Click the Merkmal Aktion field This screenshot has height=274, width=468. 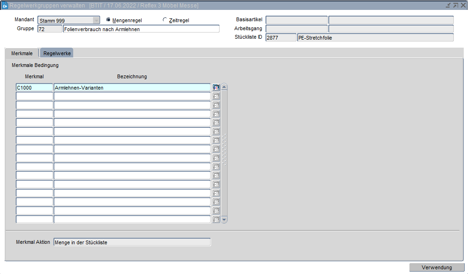pos(132,242)
